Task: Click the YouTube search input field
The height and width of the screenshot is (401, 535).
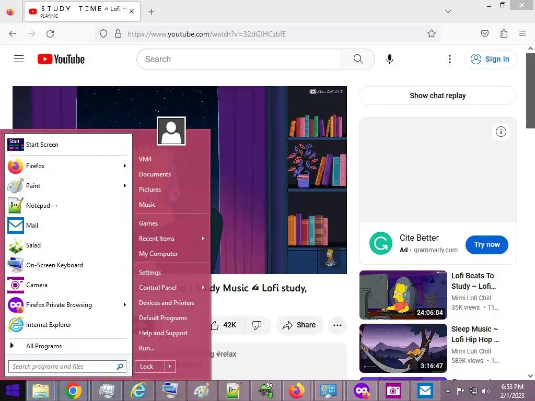Action: click(x=239, y=59)
